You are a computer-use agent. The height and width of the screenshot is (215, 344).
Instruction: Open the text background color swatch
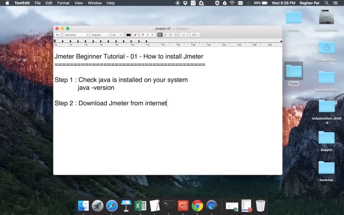(x=135, y=35)
